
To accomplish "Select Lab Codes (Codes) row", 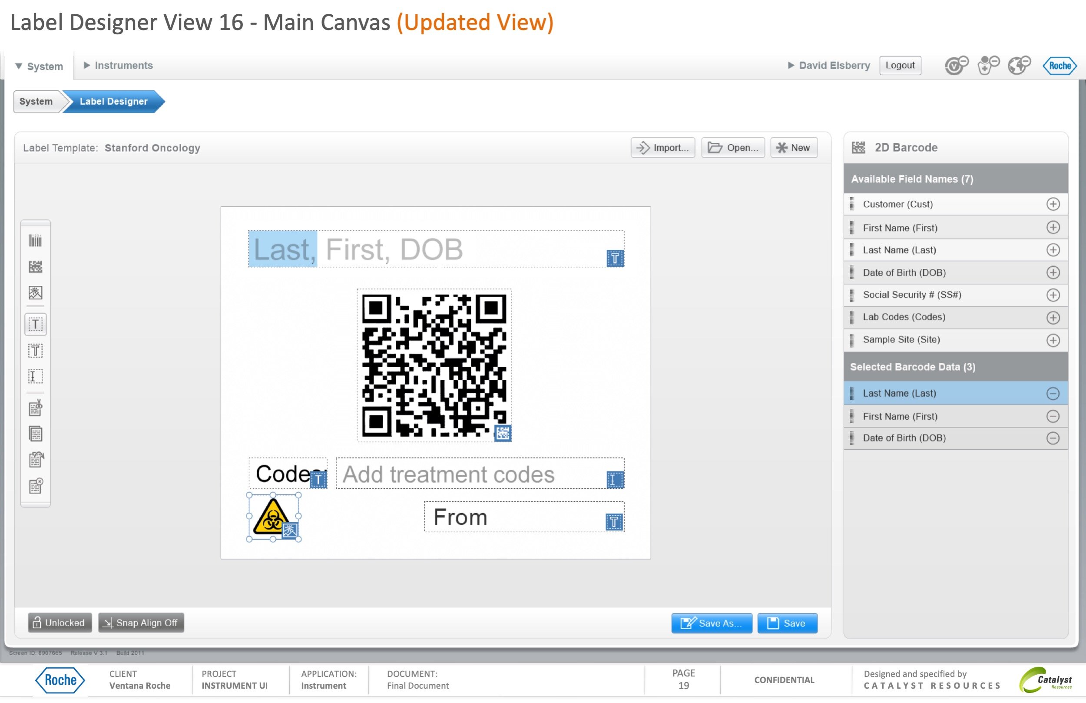I will pos(956,317).
